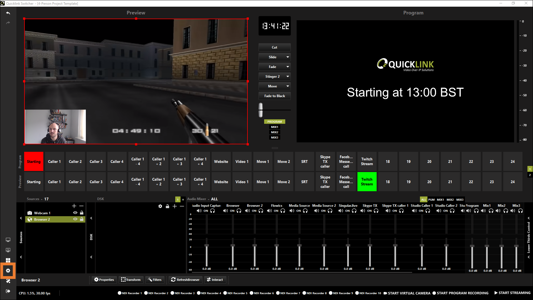This screenshot has width=533, height=300.
Task: Click the multiview grid icon in sidebar
Action: 8,260
